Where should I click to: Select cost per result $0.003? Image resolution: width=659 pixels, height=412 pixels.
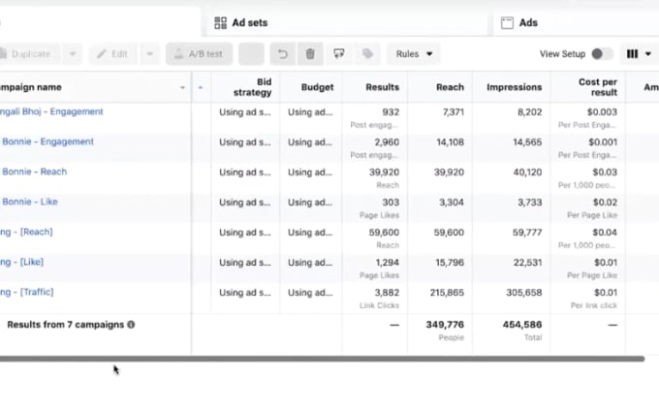[602, 112]
